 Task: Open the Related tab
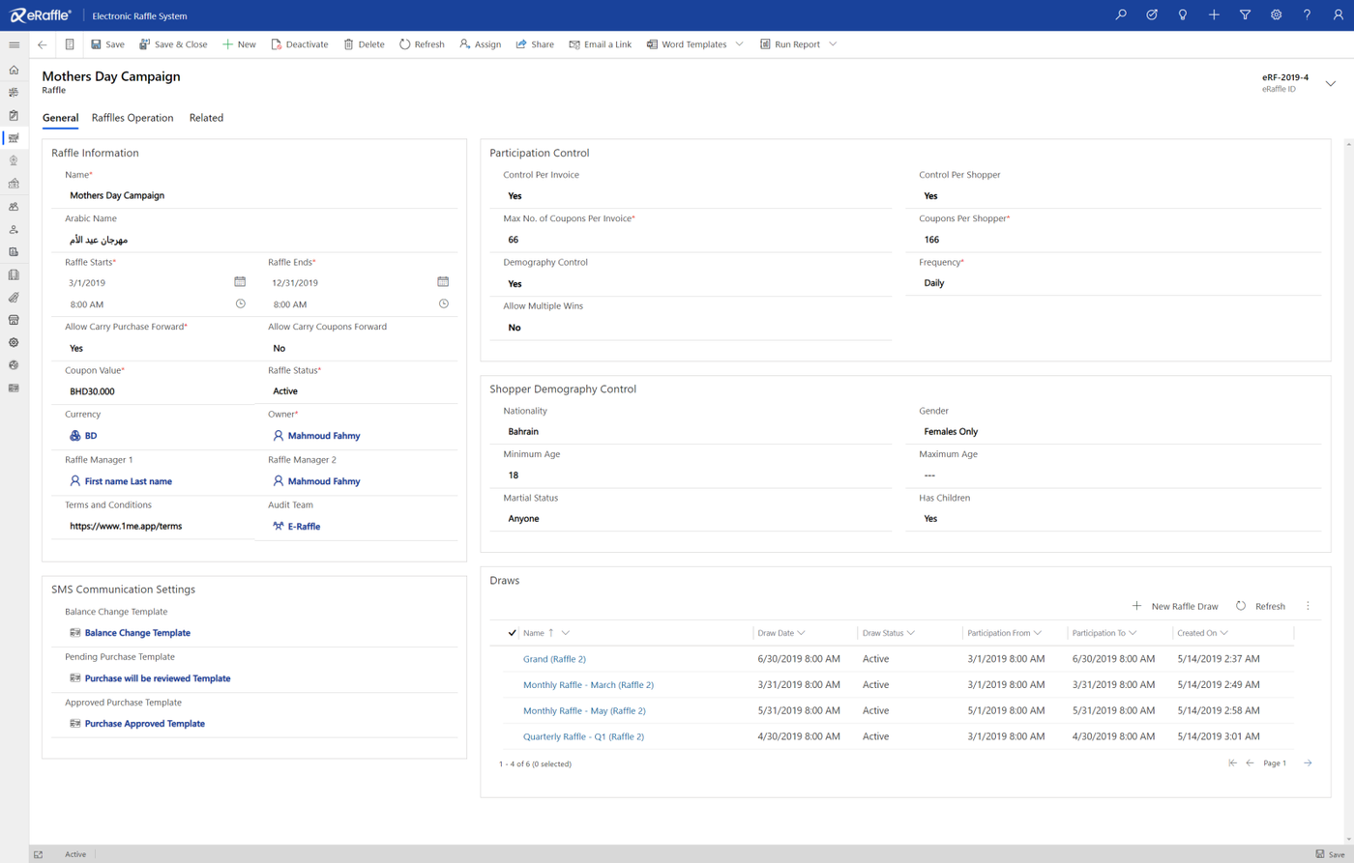(206, 118)
